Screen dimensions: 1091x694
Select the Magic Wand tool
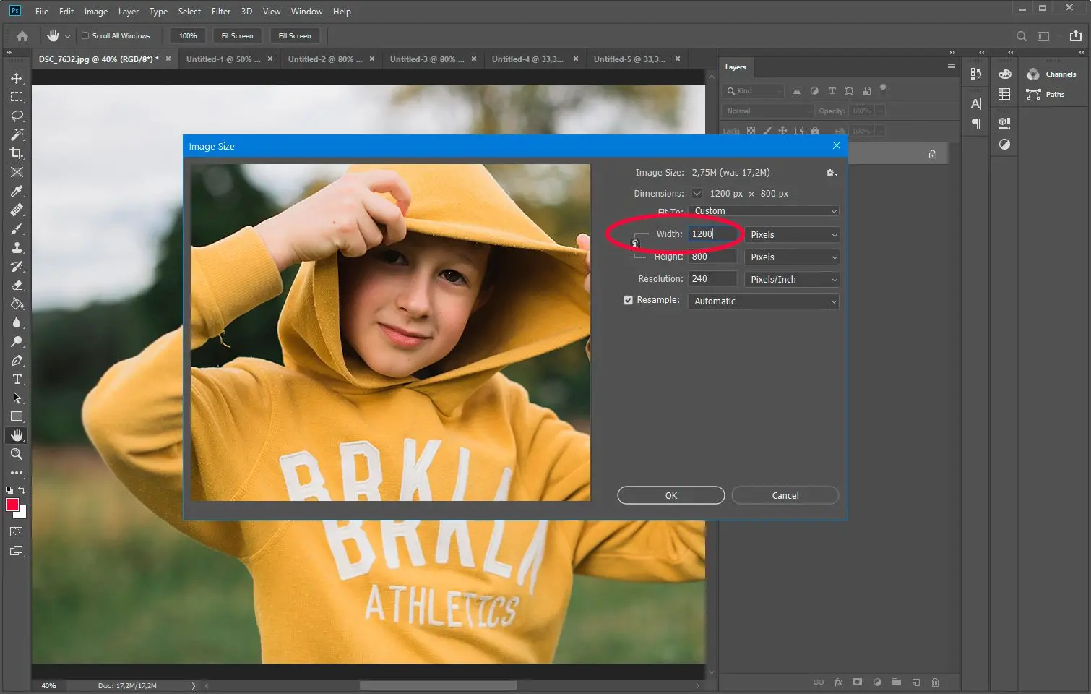(x=17, y=134)
